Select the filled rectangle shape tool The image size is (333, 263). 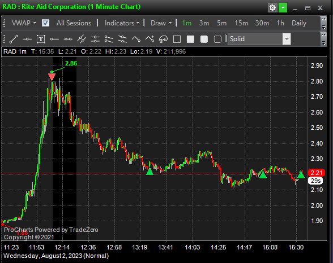point(190,39)
